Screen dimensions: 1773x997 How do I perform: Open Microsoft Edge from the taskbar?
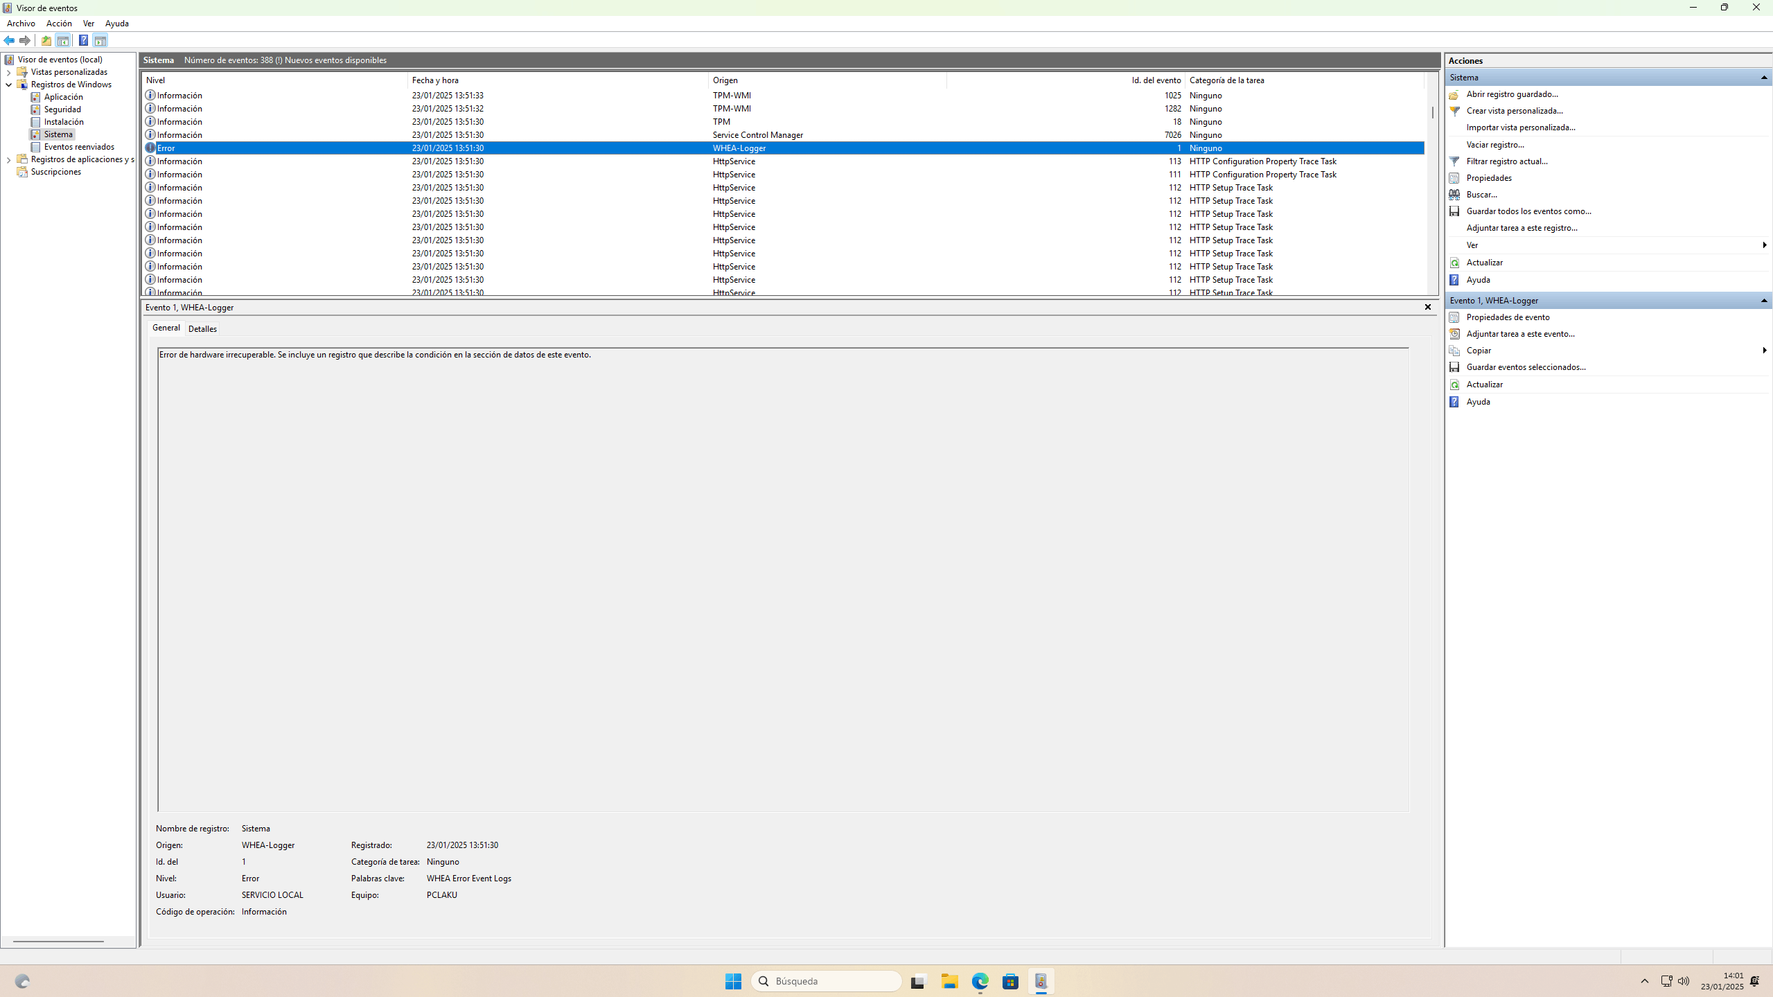[980, 981]
